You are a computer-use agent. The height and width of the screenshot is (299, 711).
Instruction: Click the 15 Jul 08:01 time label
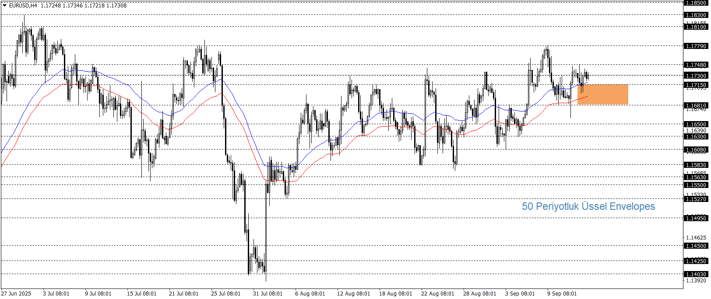point(141,293)
